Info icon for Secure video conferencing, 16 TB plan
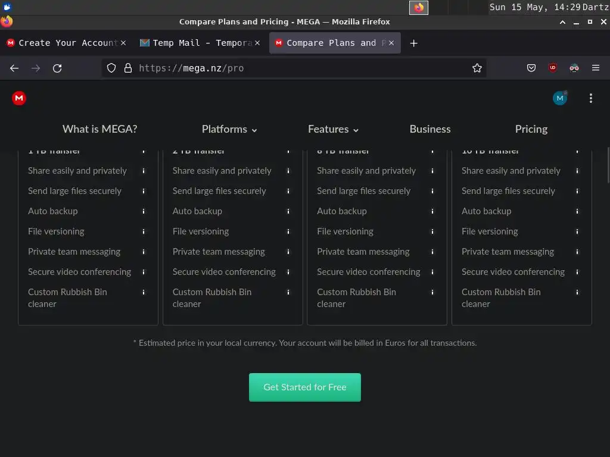 coord(577,271)
